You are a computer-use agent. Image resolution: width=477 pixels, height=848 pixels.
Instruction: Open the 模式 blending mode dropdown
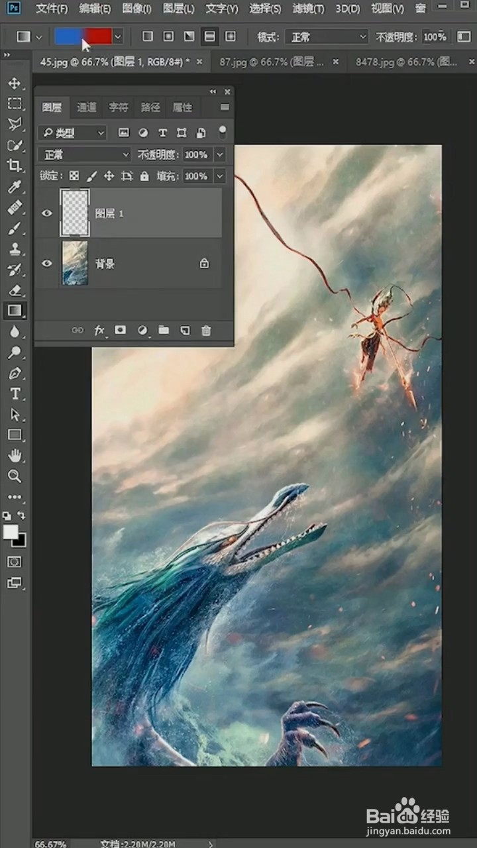click(327, 37)
